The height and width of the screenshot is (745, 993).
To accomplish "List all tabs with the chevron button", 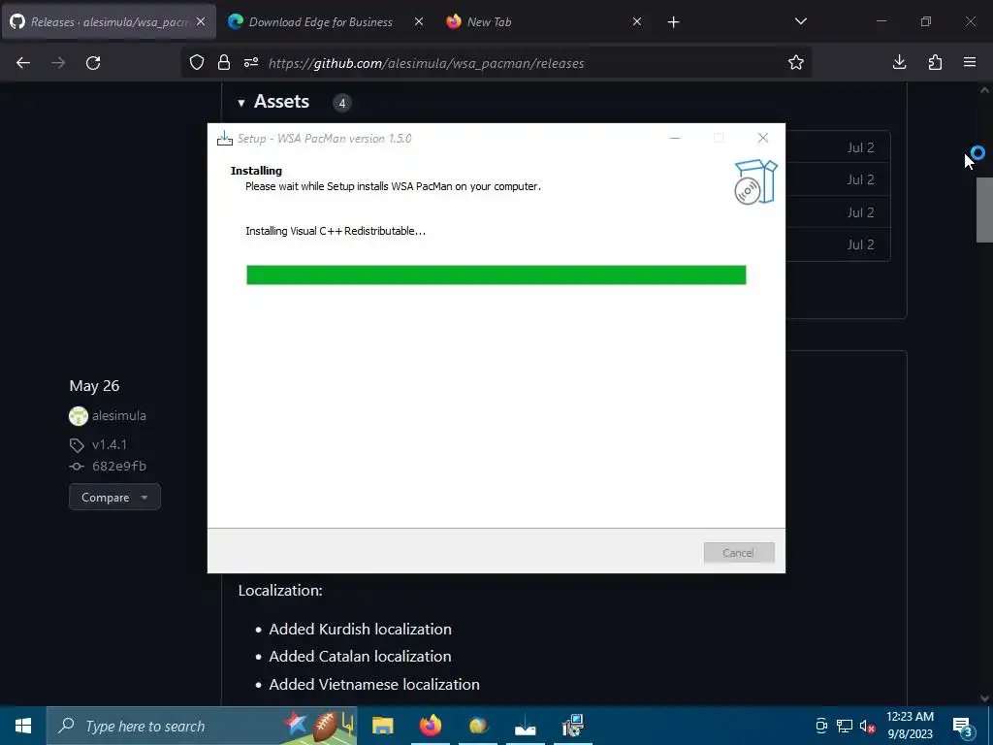I will coord(800,21).
